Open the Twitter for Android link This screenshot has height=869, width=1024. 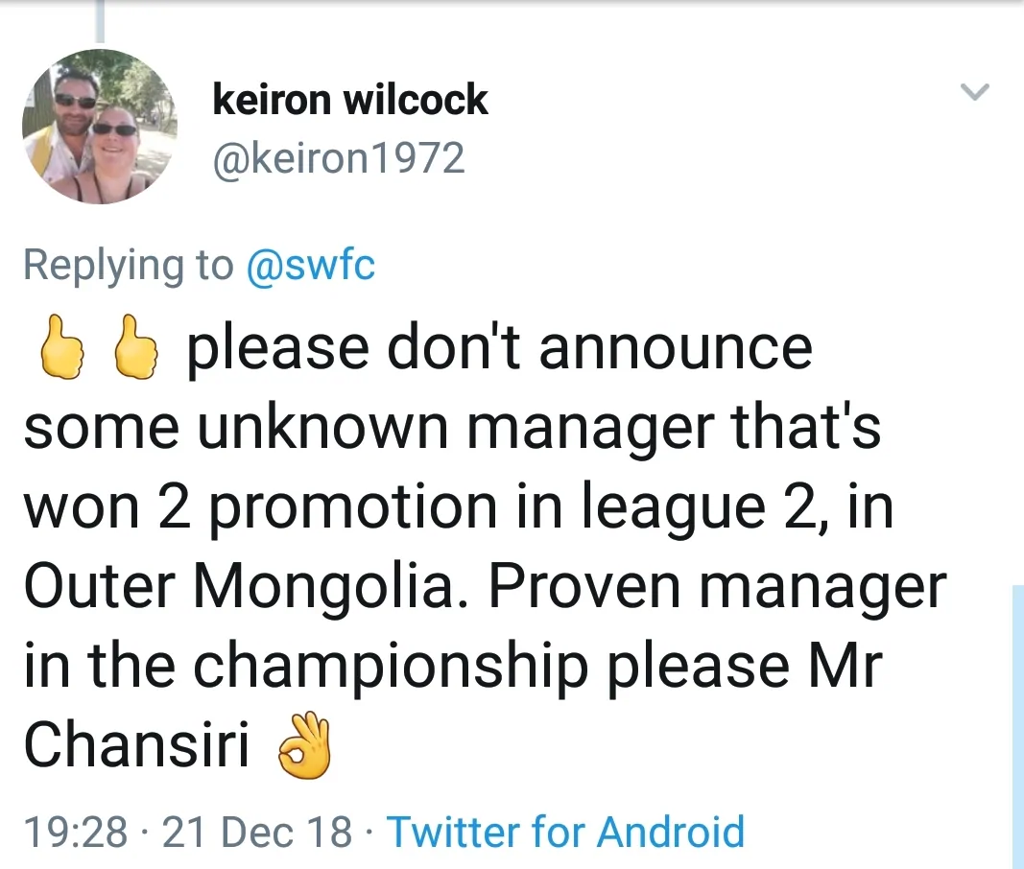point(564,832)
